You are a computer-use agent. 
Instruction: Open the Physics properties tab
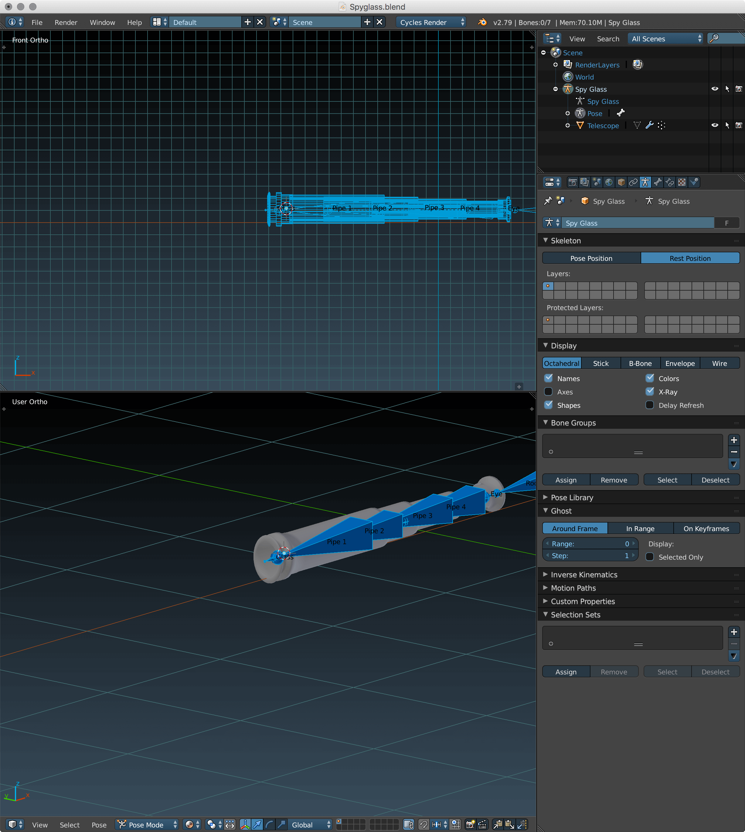click(694, 182)
